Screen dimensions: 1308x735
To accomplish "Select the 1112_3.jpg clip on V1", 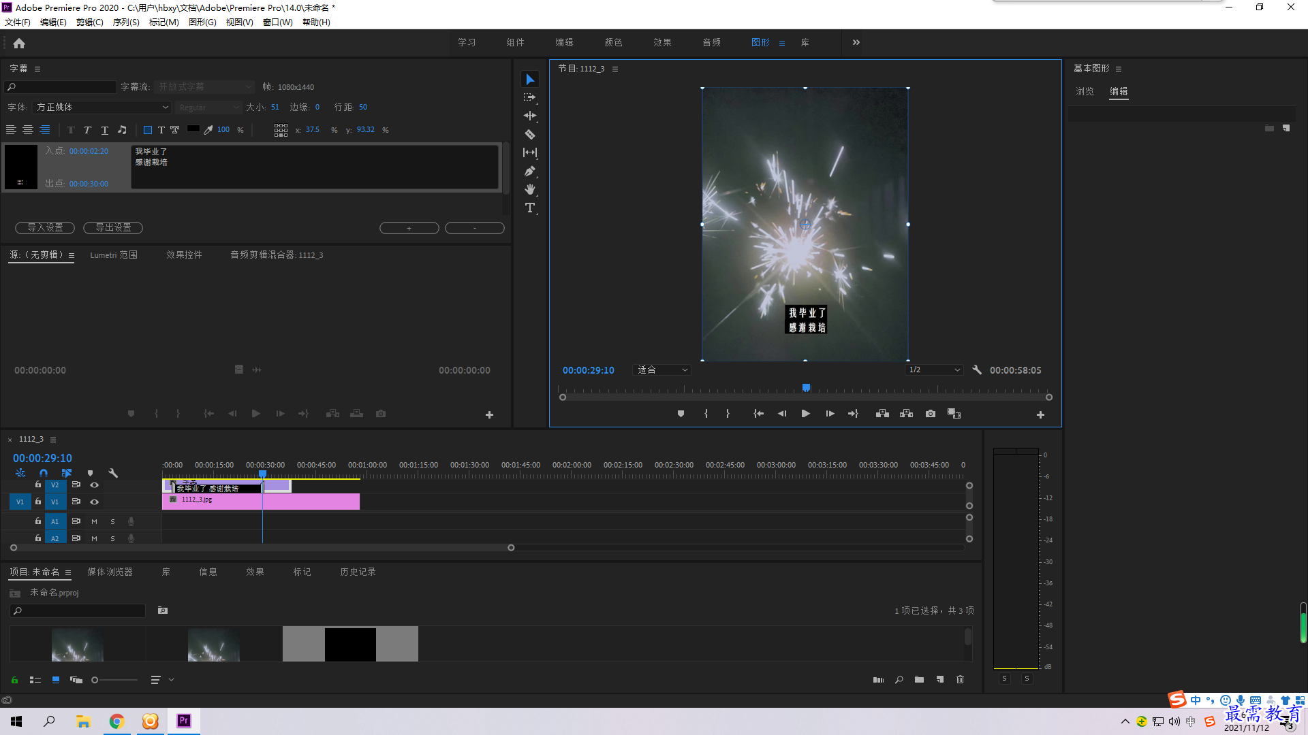I will click(x=260, y=502).
